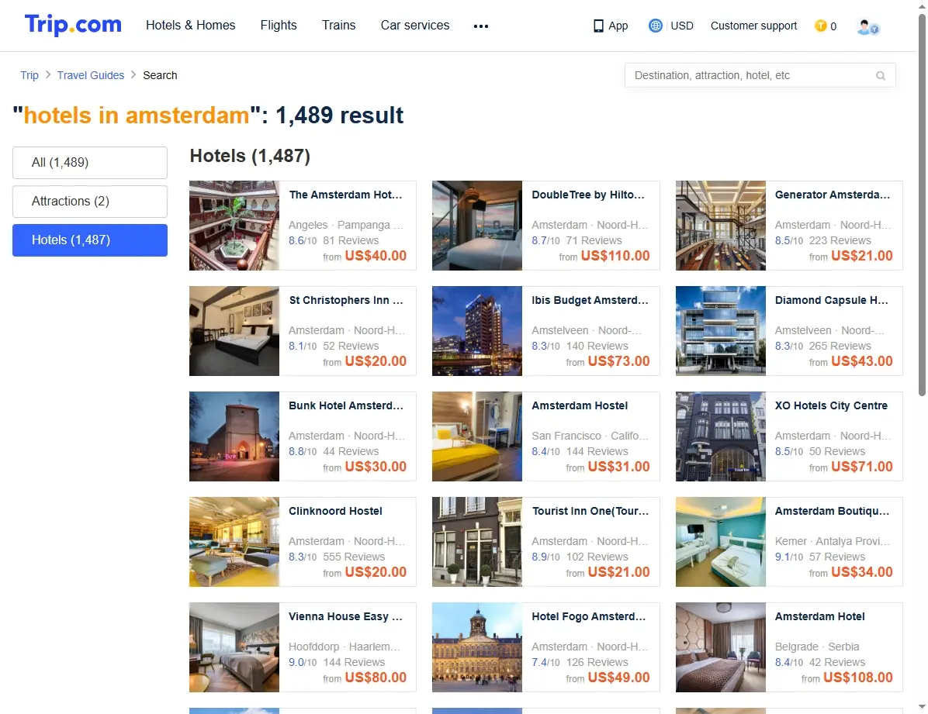928x714 pixels.
Task: Select the Attractions (2) filter
Action: (90, 201)
